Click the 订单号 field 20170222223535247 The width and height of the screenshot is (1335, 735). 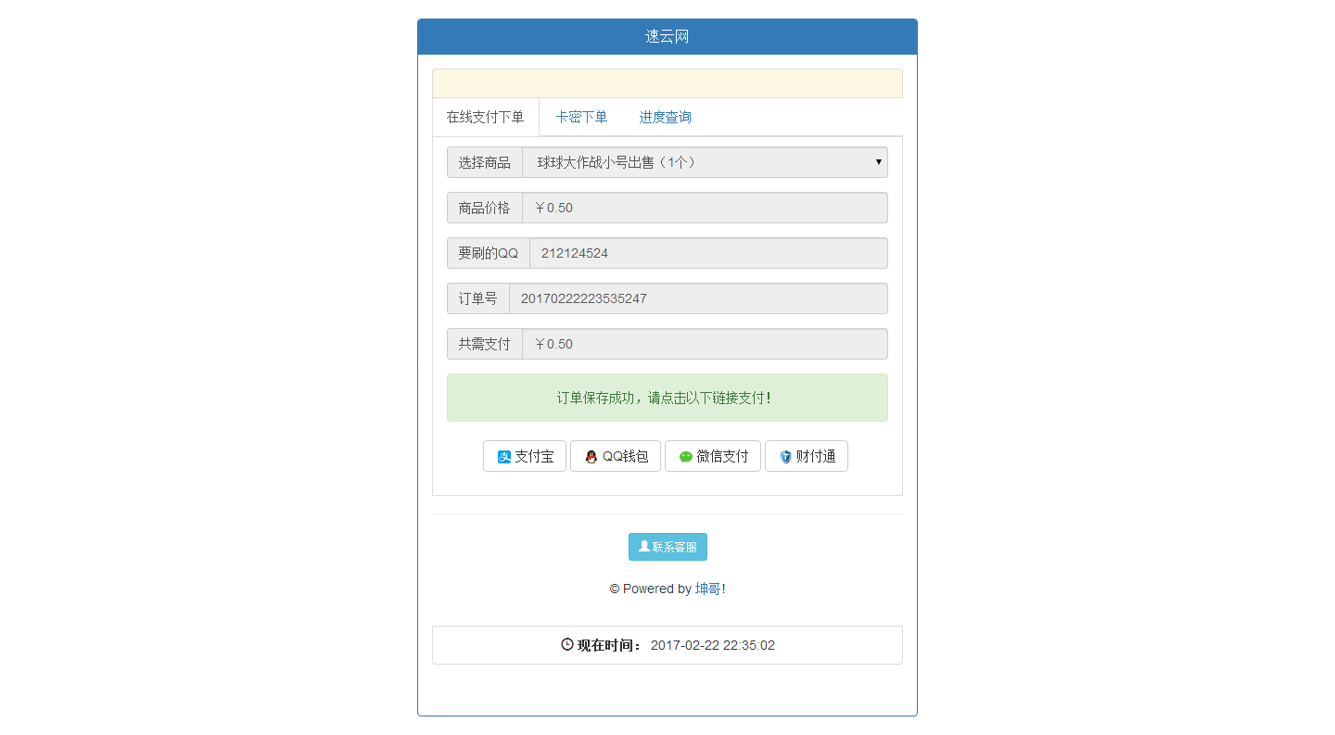(698, 298)
